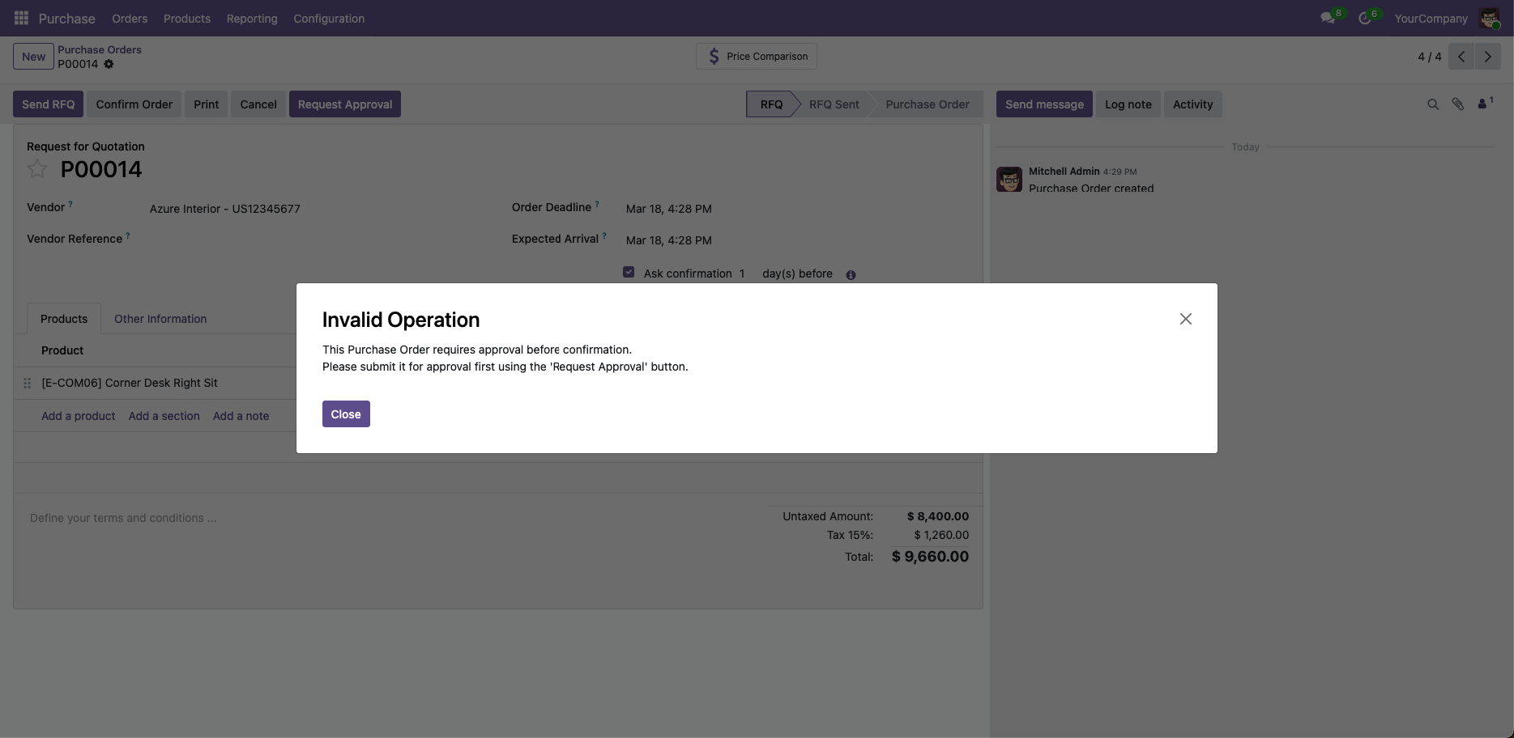The image size is (1514, 738).
Task: Open the conversations chat icon in navbar
Action: coord(1327,18)
